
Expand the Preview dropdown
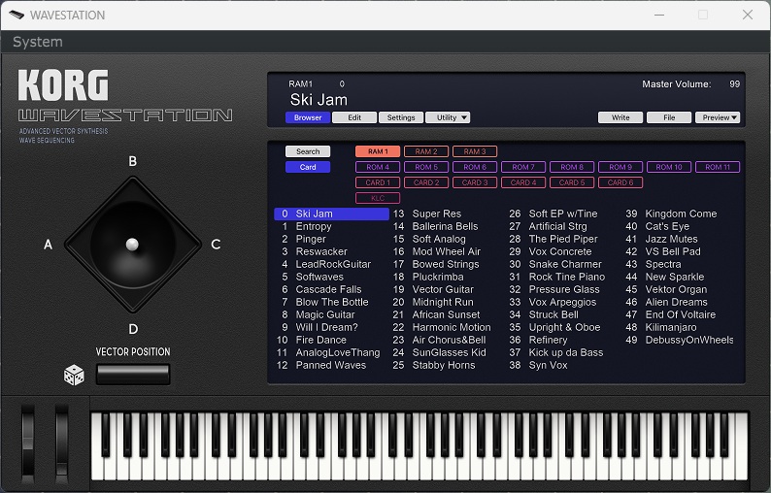718,117
